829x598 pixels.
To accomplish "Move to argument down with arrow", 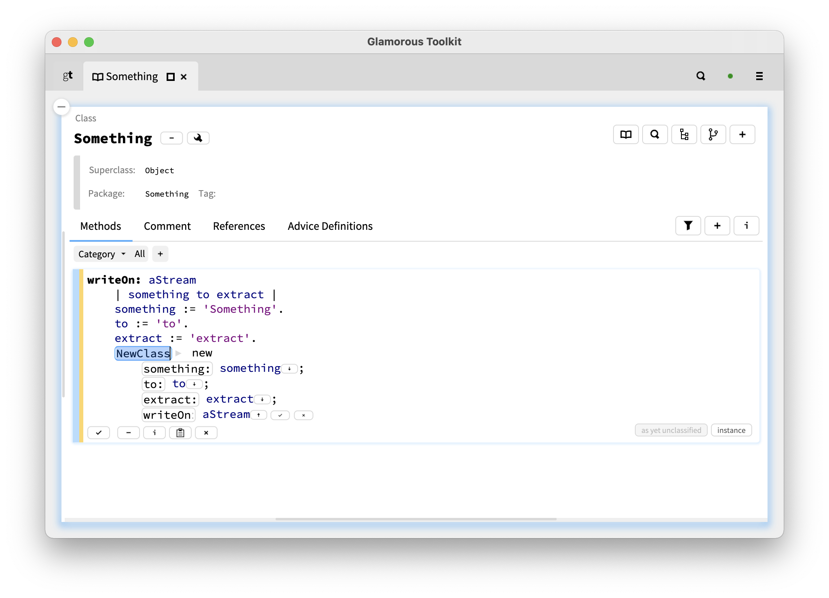I will (x=195, y=384).
